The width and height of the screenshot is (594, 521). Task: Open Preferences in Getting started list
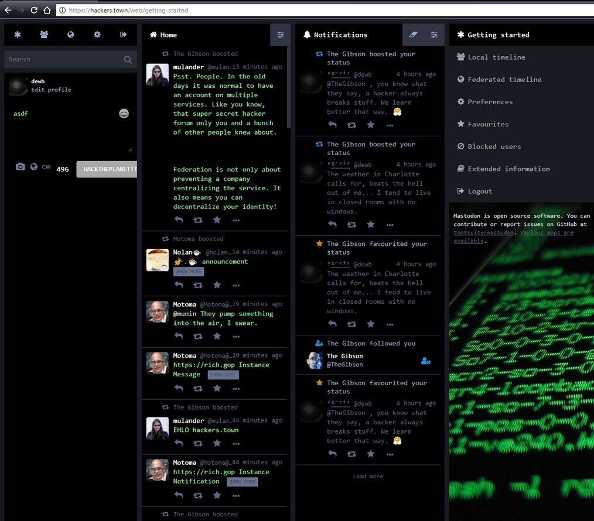[x=521, y=102]
